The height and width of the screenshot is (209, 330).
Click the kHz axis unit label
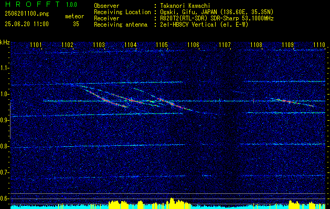click(5, 42)
